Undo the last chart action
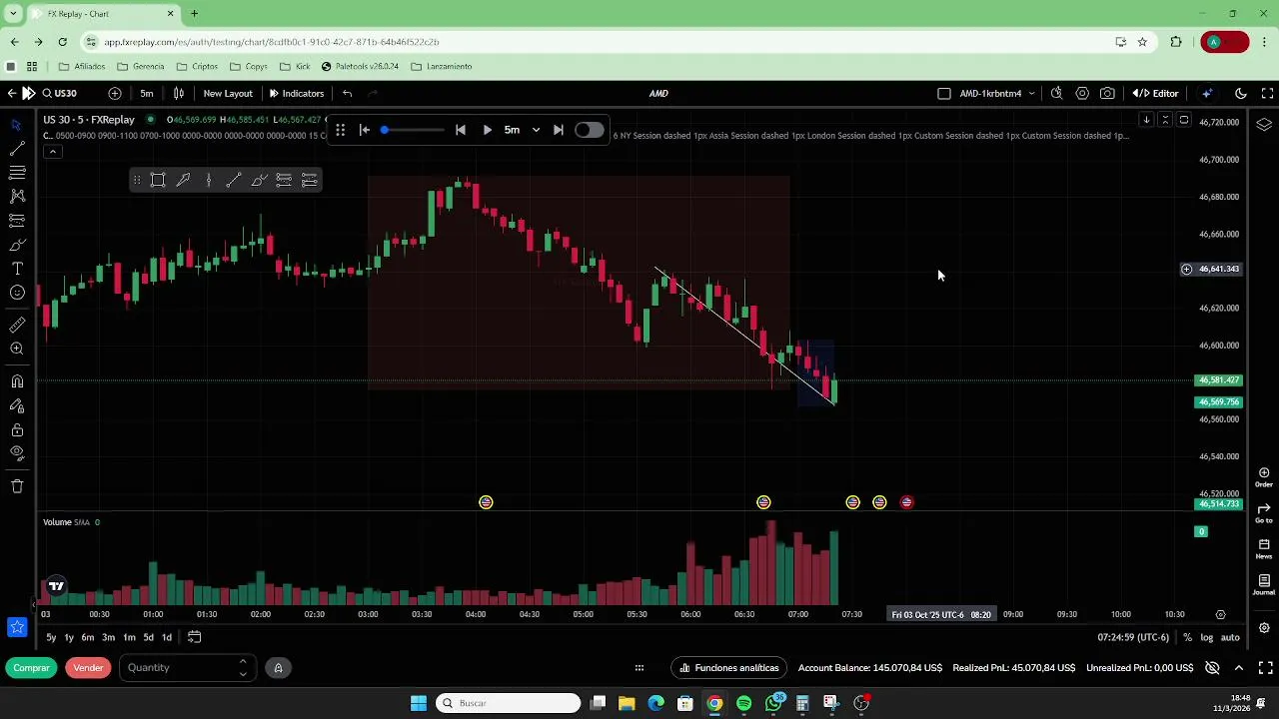Viewport: 1279px width, 719px height. [x=347, y=93]
